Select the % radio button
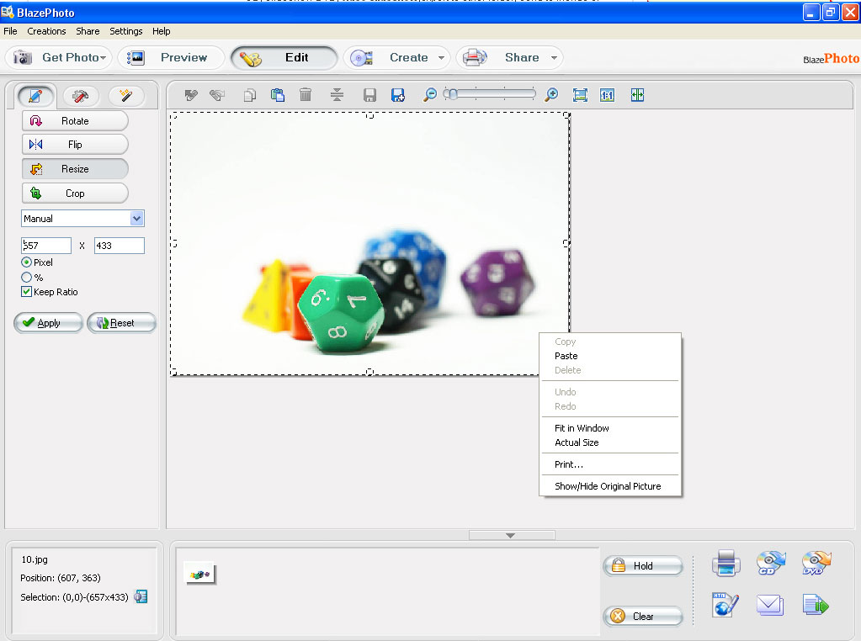 26,277
